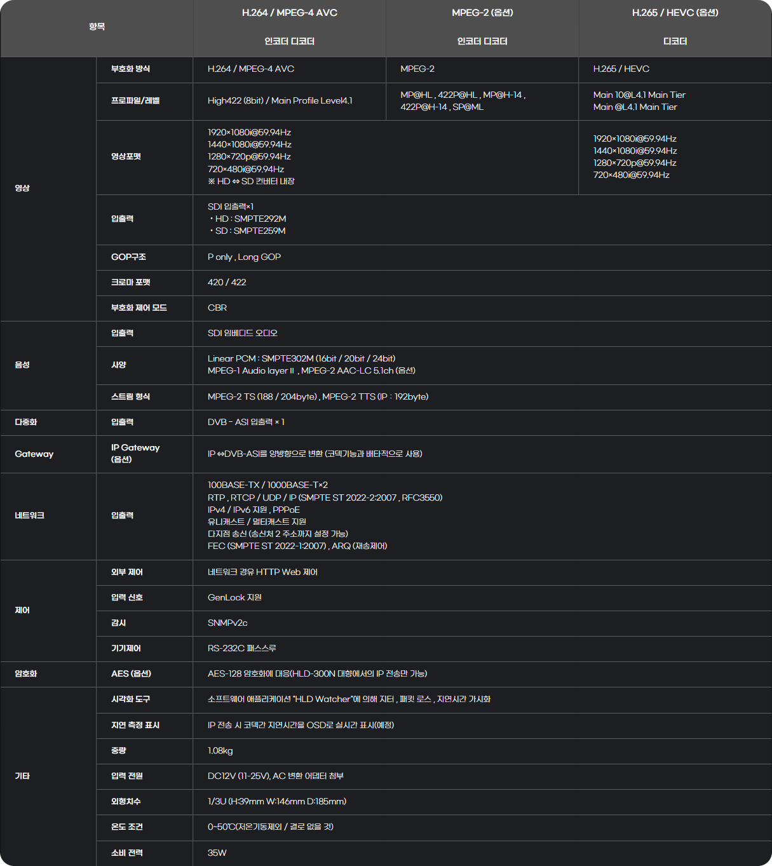
Task: Select the GOP구조 row label
Action: (x=128, y=257)
